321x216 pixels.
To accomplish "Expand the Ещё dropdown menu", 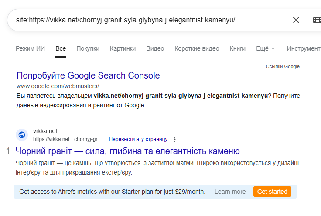I will tap(265, 48).
